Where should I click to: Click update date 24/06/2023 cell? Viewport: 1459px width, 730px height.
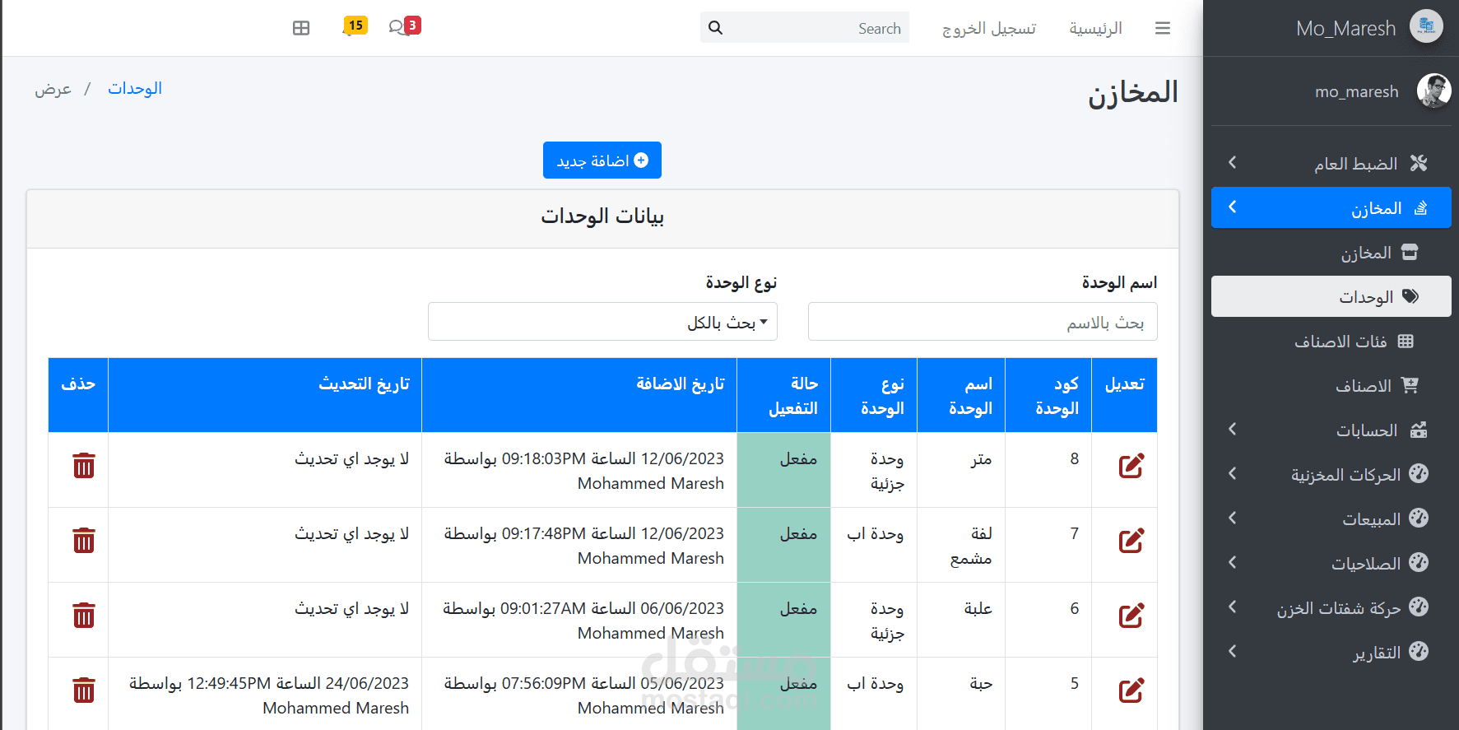click(x=265, y=693)
